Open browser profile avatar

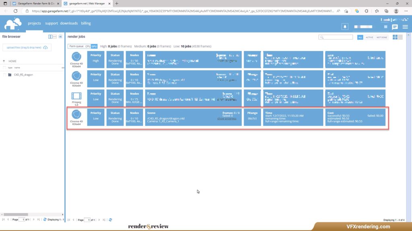[x=396, y=11]
